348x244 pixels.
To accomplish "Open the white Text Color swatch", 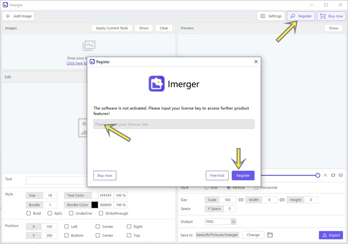I will tap(95, 195).
